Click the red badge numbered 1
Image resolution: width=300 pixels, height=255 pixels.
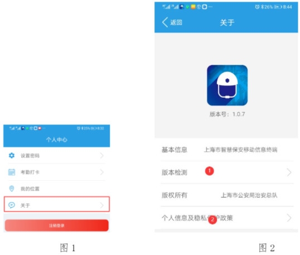pyautogui.click(x=209, y=171)
